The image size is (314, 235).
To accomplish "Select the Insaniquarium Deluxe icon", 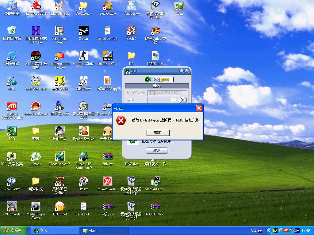I will point(60,60).
